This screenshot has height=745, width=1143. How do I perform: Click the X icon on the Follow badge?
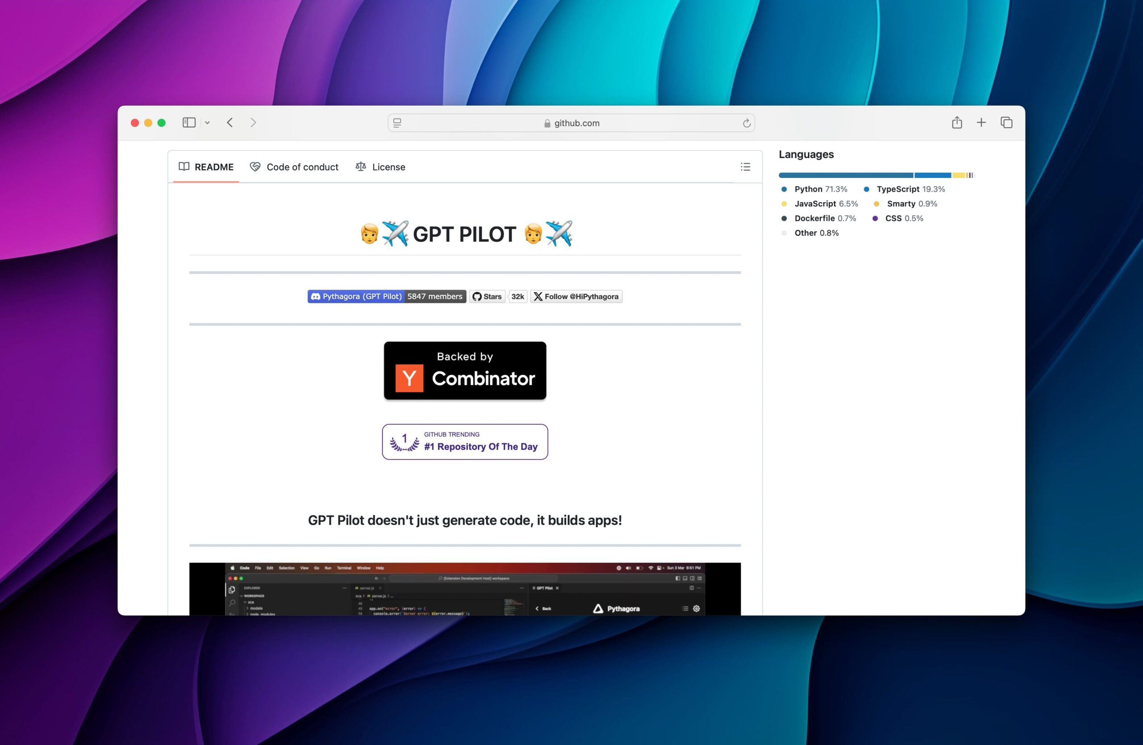pos(538,297)
